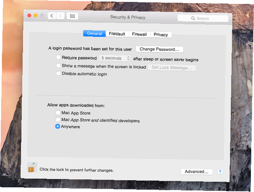Click the 'Allow apps downloaded from:' label

point(76,105)
